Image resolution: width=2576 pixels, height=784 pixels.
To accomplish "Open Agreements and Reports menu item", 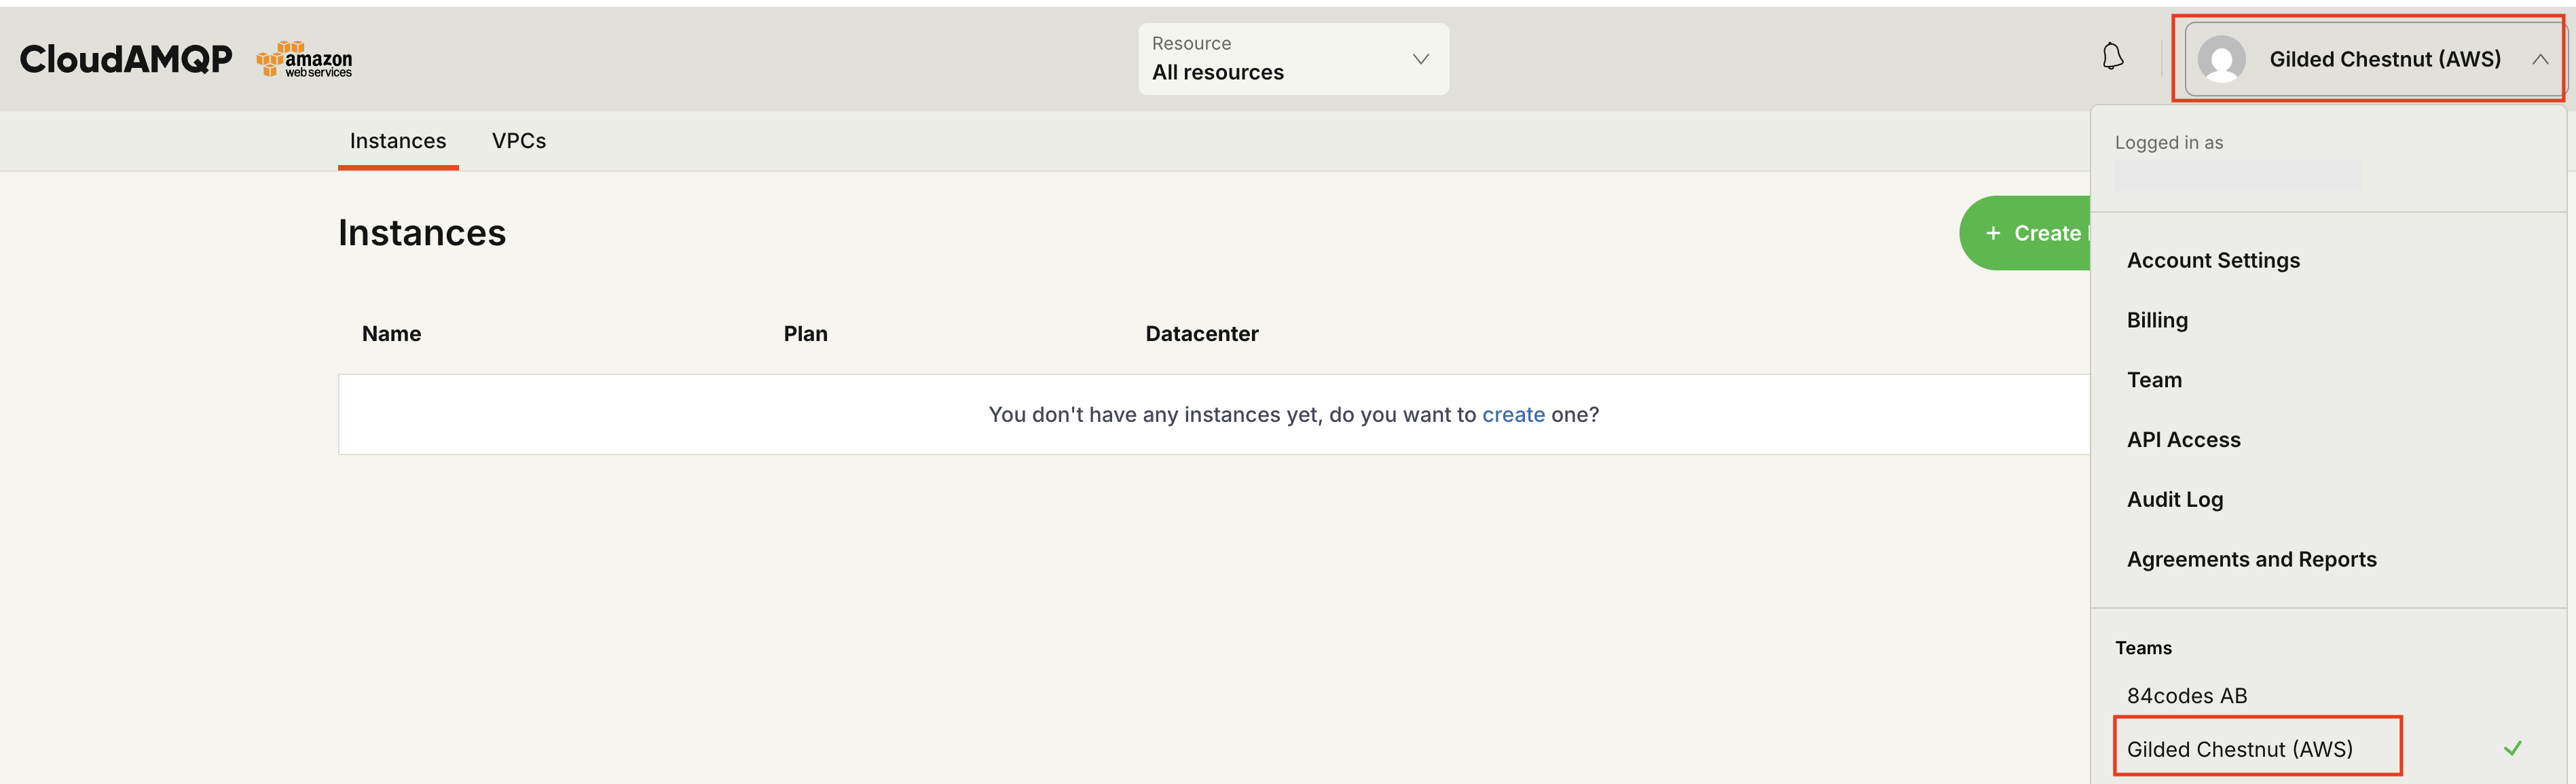I will (x=2251, y=559).
